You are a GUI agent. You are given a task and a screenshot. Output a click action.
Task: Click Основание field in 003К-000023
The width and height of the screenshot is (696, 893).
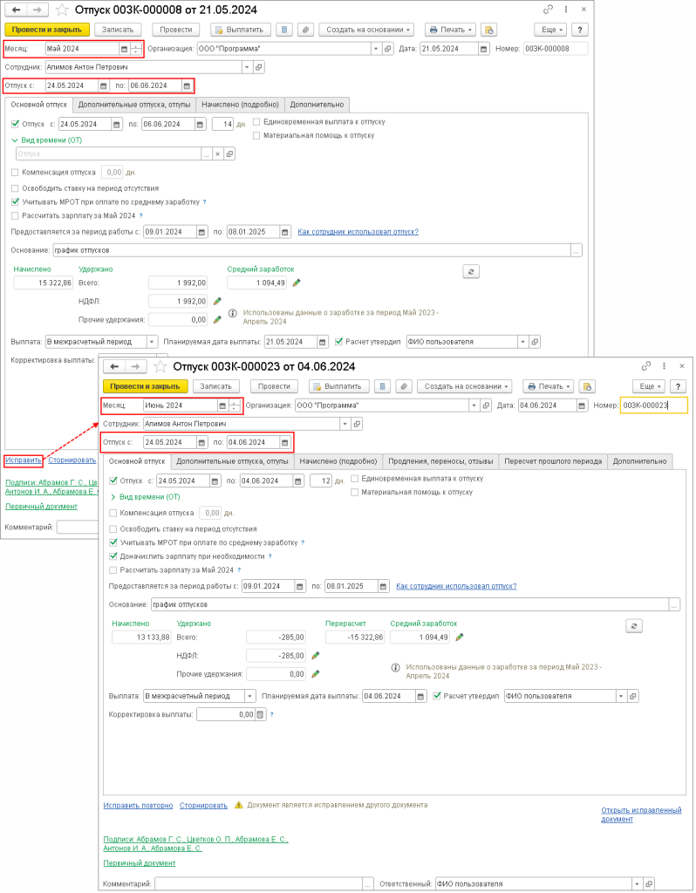pyautogui.click(x=410, y=605)
